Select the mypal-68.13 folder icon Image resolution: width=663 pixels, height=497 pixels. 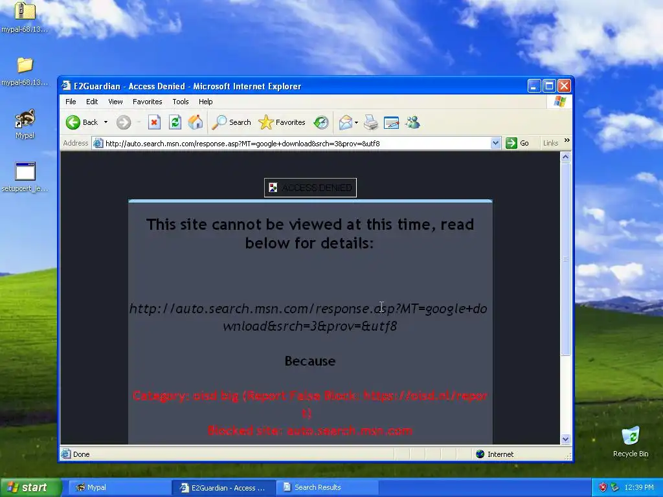pyautogui.click(x=25, y=71)
